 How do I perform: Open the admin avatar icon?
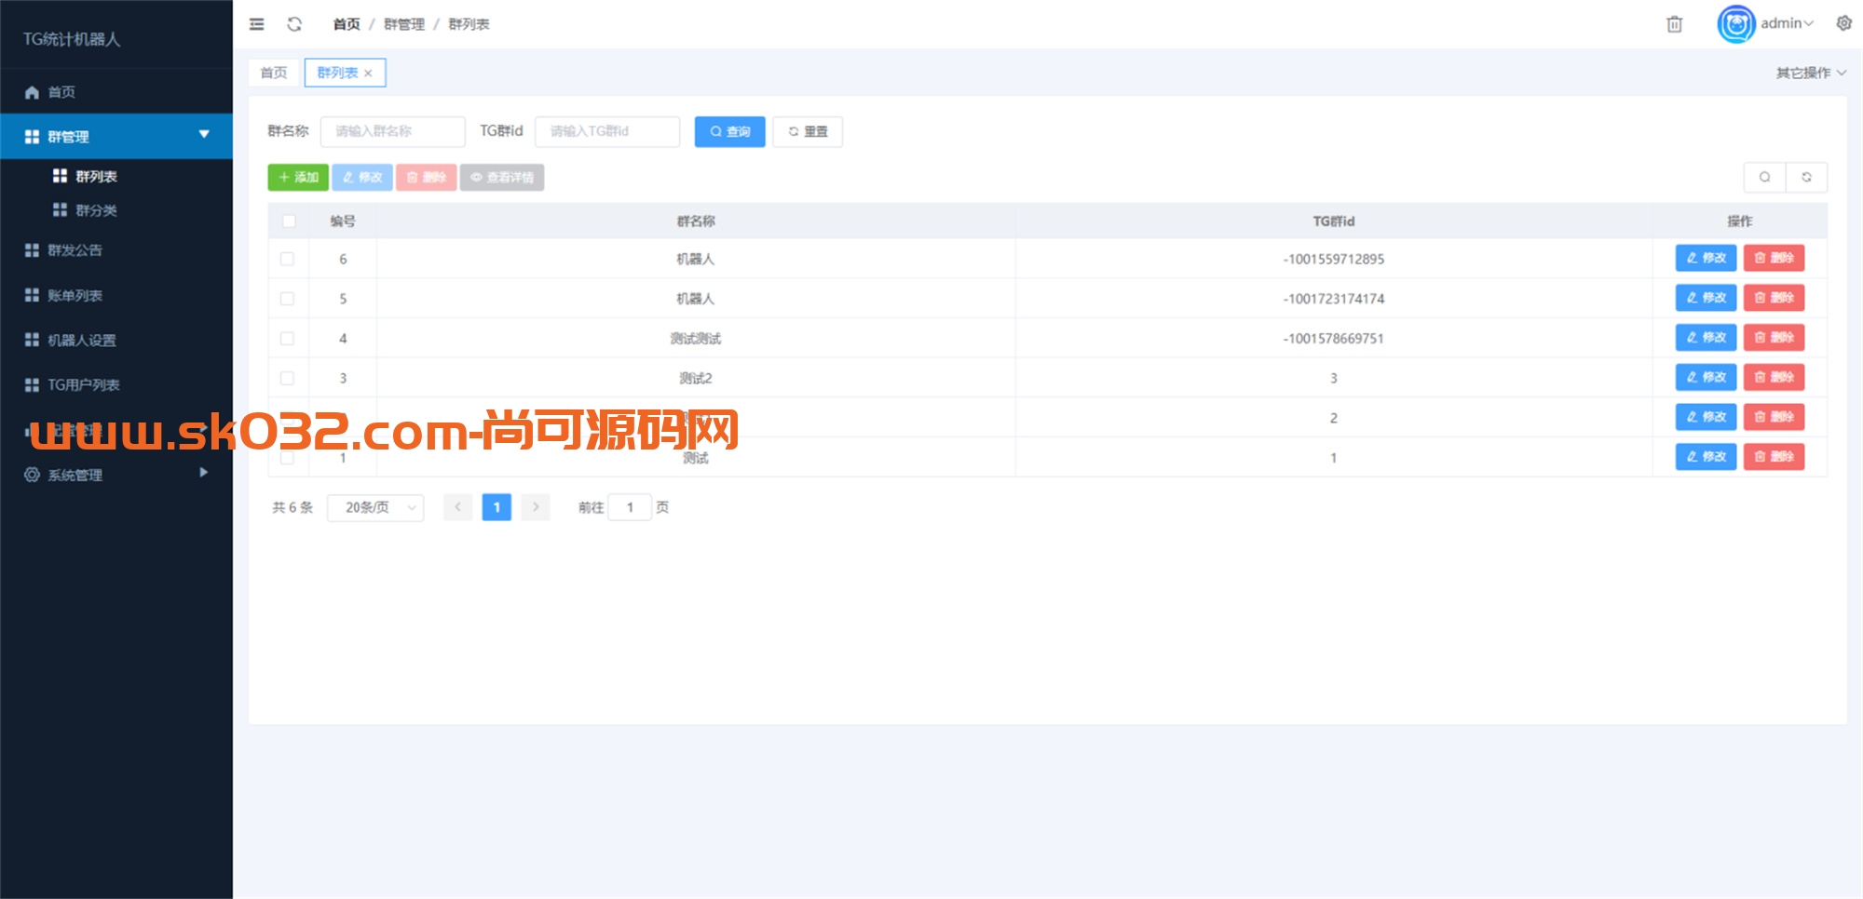(x=1736, y=24)
